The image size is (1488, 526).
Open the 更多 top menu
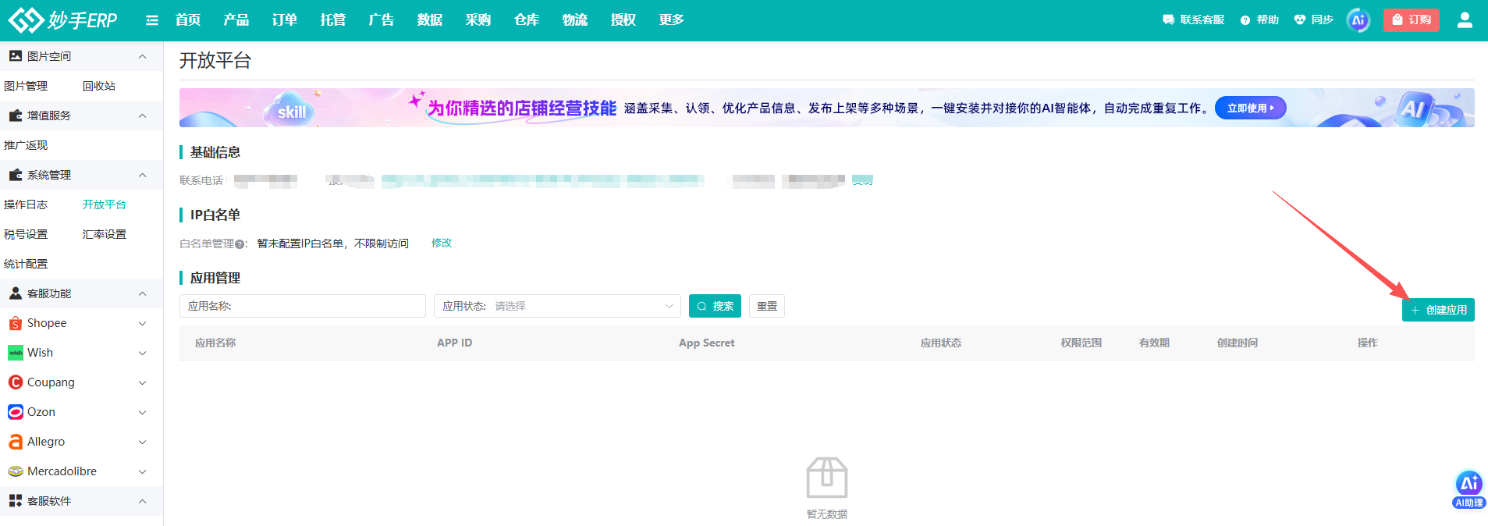click(672, 20)
